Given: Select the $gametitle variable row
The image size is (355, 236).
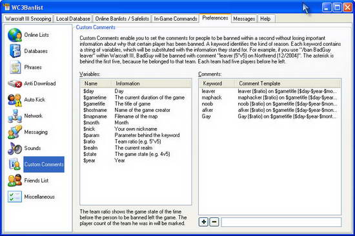Looking at the screenshot, I should tap(136, 104).
